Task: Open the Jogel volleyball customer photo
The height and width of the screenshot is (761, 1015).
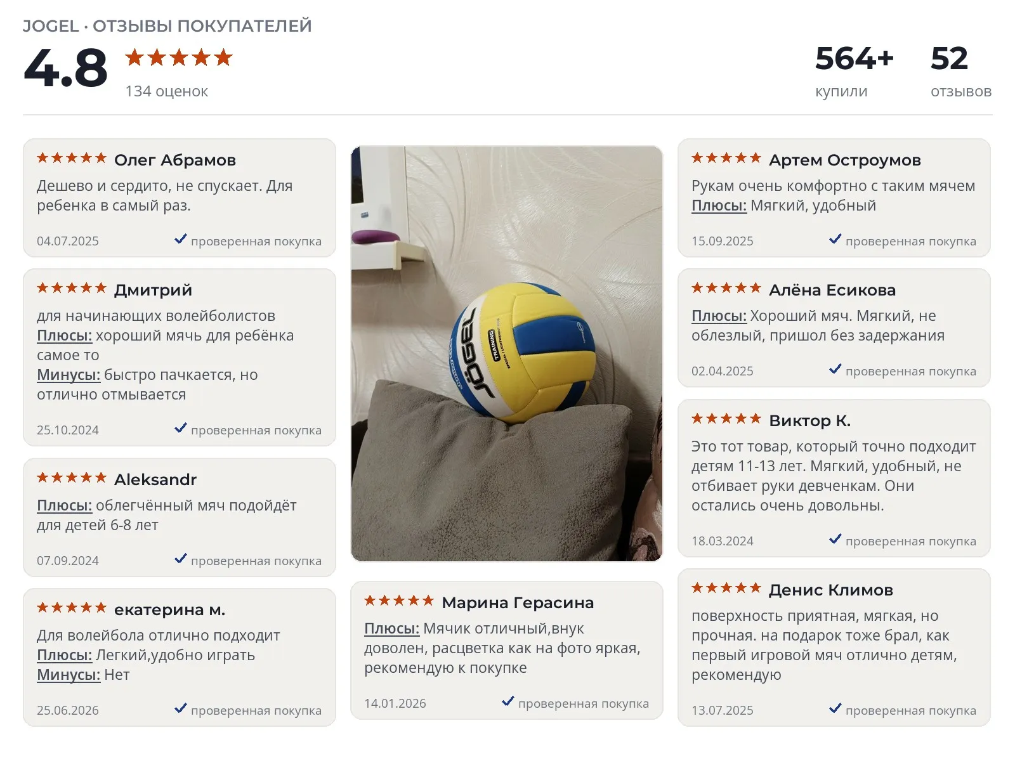Action: (x=506, y=354)
